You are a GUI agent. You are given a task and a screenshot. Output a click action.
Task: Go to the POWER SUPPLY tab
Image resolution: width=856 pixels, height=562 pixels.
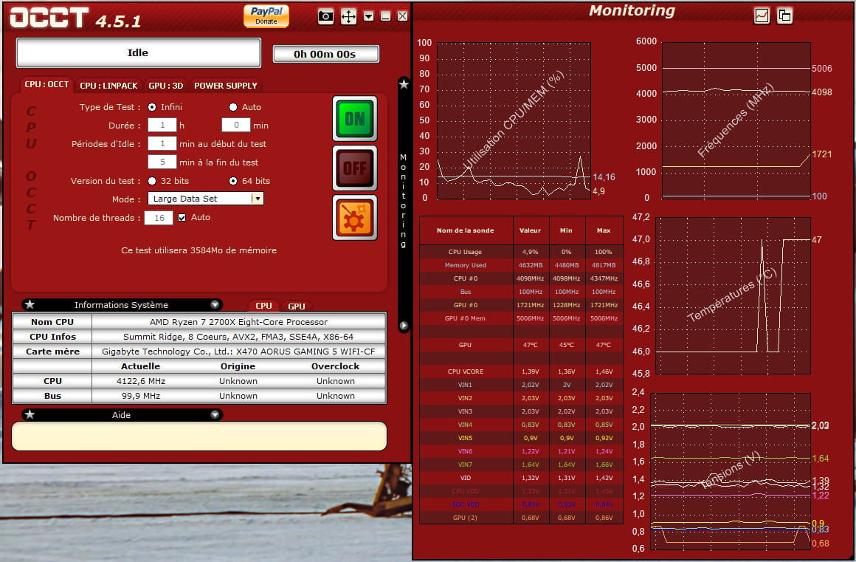[226, 86]
